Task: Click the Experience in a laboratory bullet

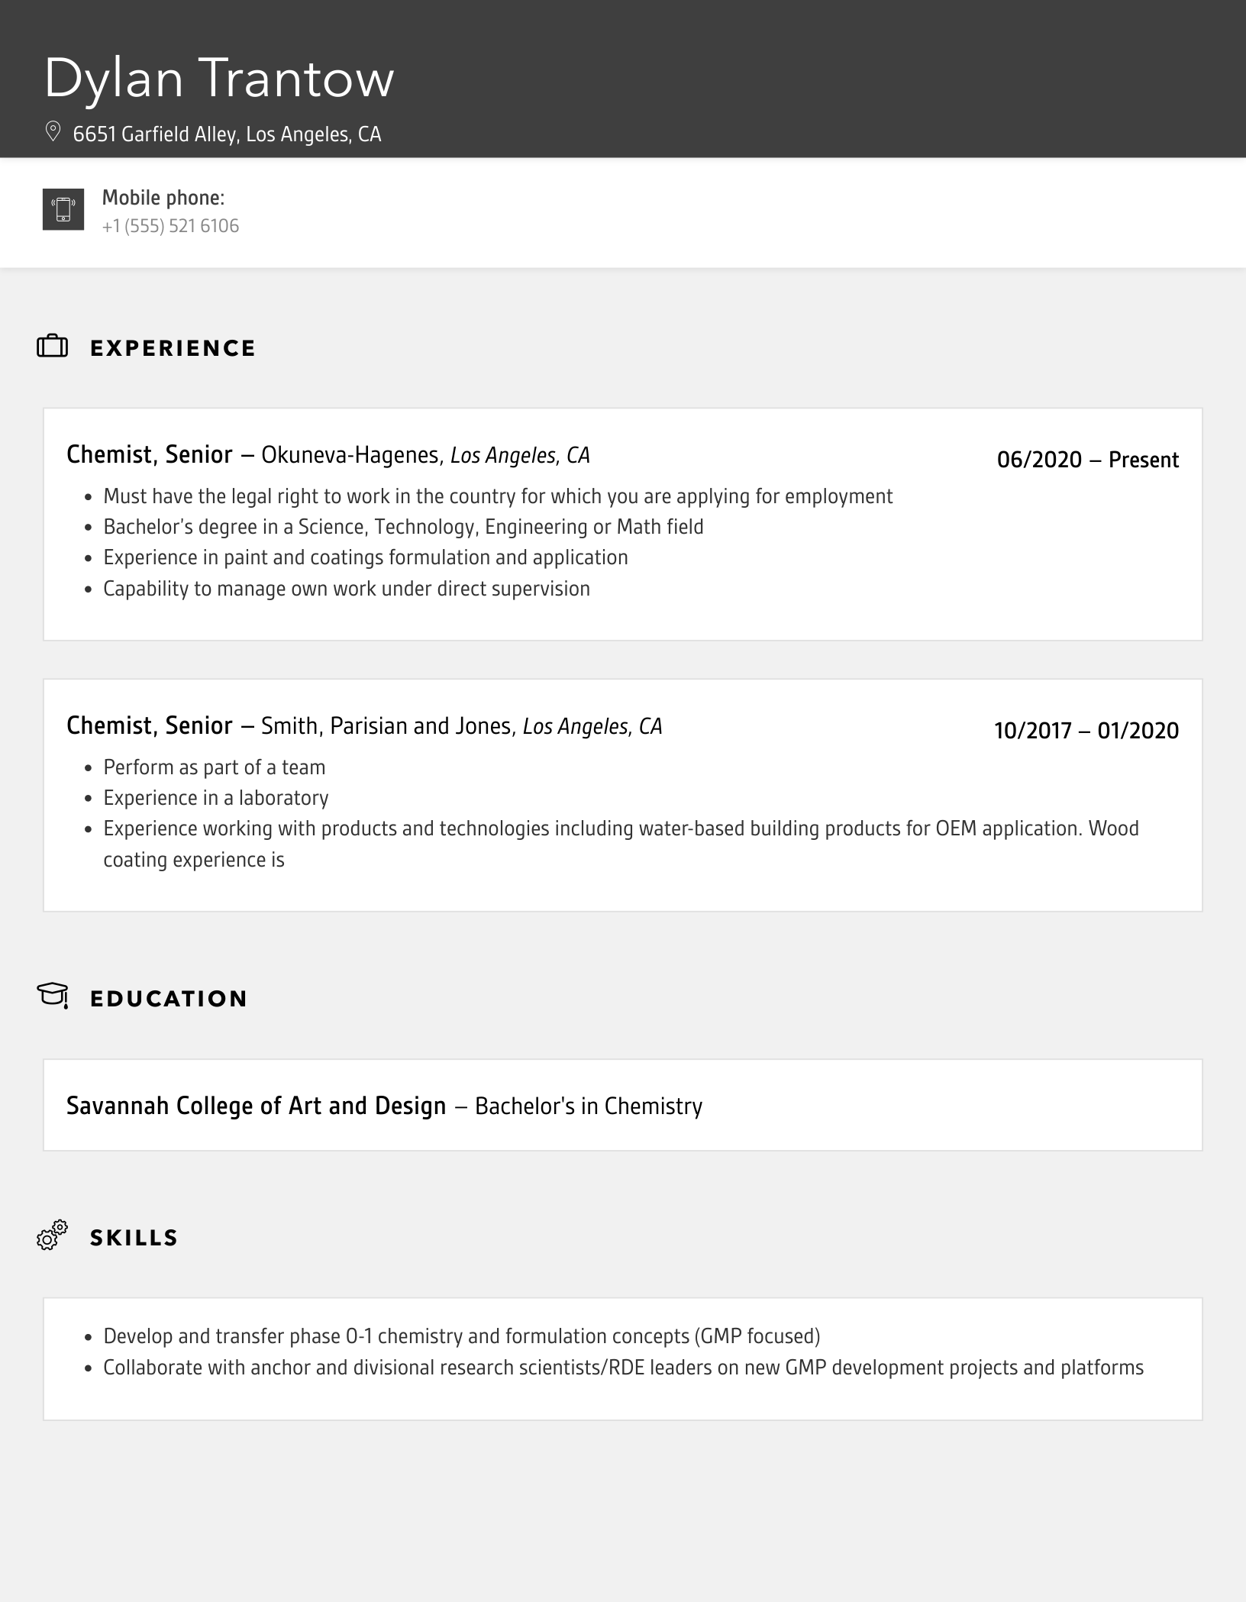Action: point(215,798)
